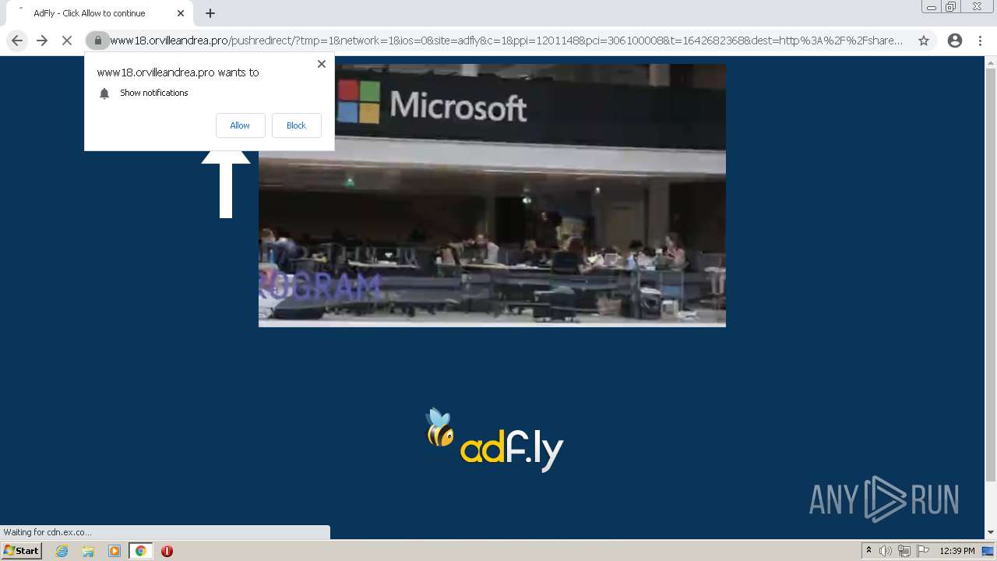Click the adf.ly bee logo
Image resolution: width=997 pixels, height=561 pixels.
tap(495, 440)
